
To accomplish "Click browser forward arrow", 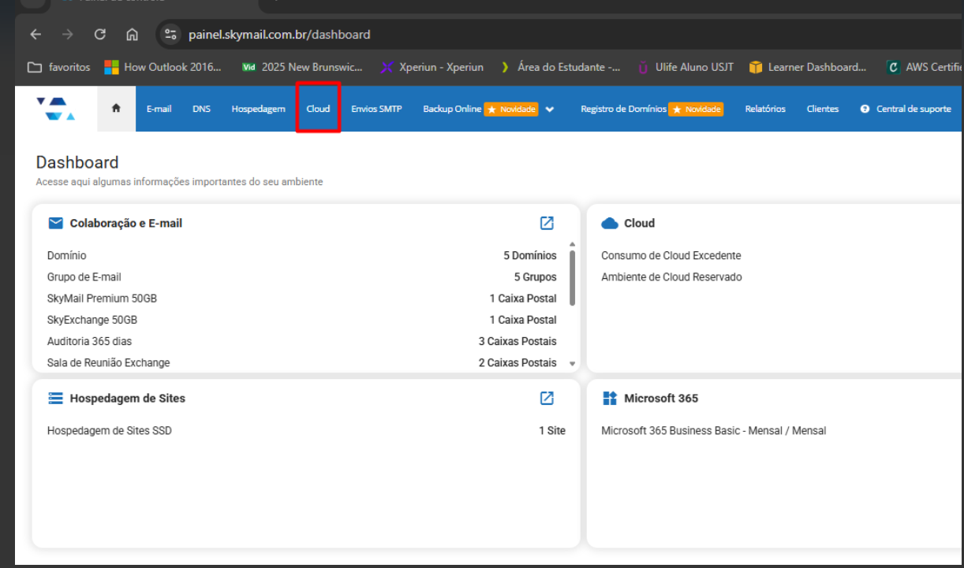I will pos(67,35).
